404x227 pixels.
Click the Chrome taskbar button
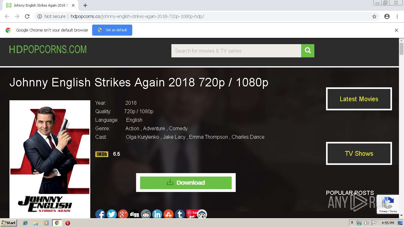57,223
